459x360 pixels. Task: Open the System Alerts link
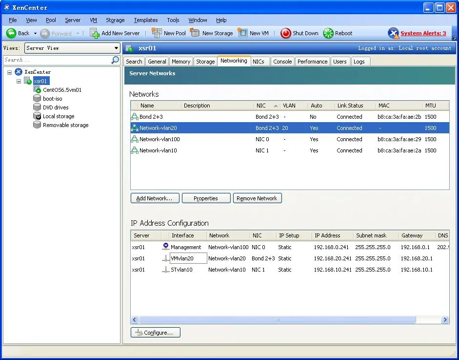[x=423, y=33]
